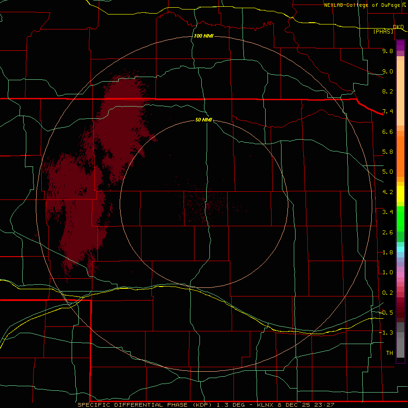Click the 5.0 value on the color scale
This screenshot has height=408, width=408.
(x=388, y=172)
